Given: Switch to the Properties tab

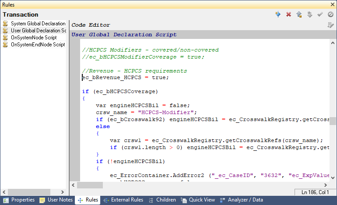Looking at the screenshot, I should point(19,200).
